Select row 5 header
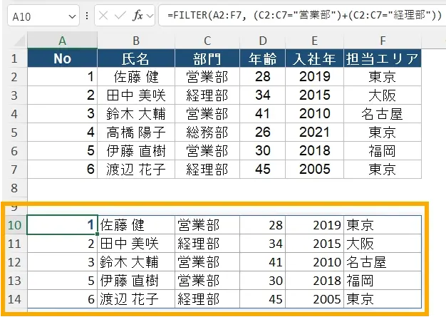The height and width of the screenshot is (317, 446). (x=14, y=132)
